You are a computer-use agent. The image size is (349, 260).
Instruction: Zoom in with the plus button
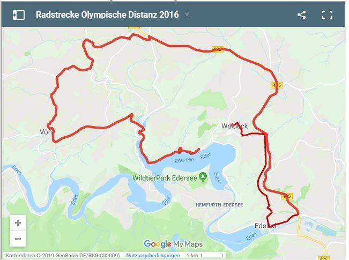click(x=18, y=223)
